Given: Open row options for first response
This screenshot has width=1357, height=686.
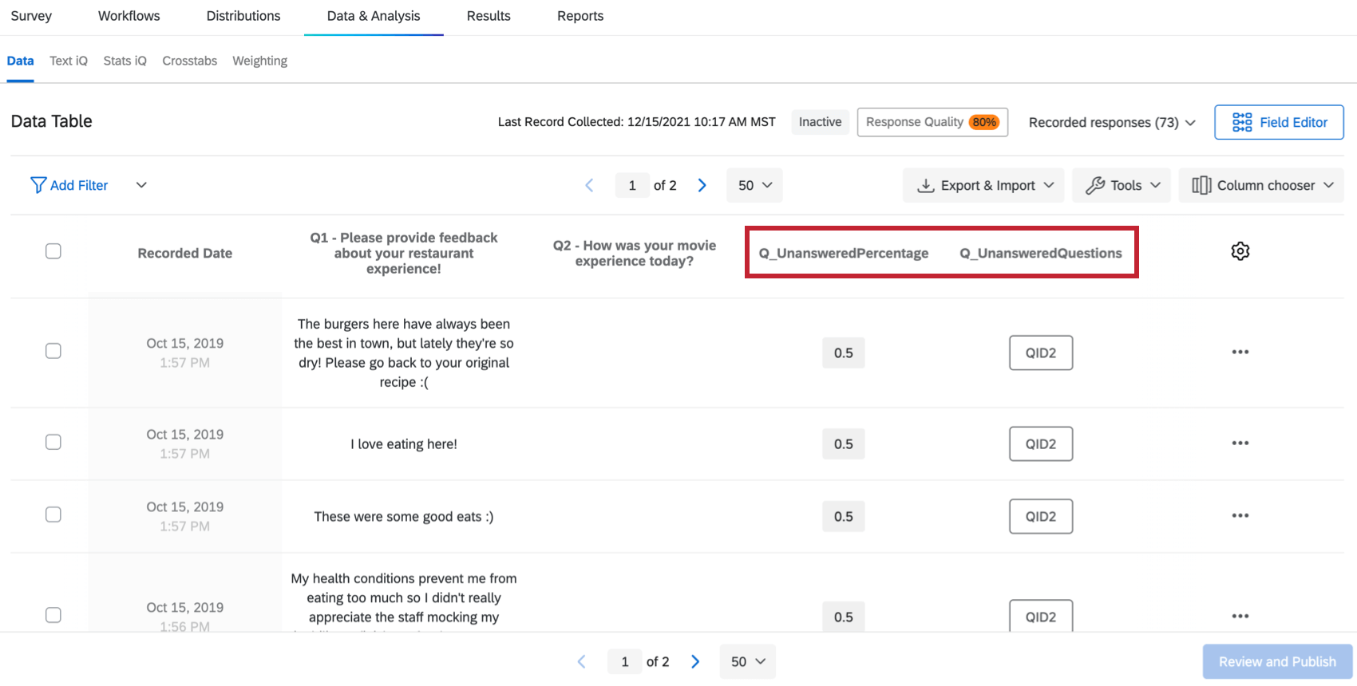Looking at the screenshot, I should point(1240,352).
